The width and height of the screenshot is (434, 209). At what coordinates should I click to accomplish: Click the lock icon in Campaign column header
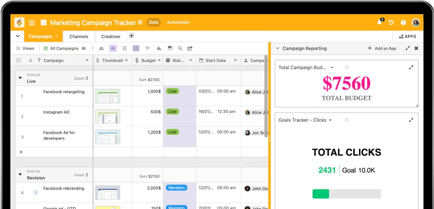pos(31,60)
